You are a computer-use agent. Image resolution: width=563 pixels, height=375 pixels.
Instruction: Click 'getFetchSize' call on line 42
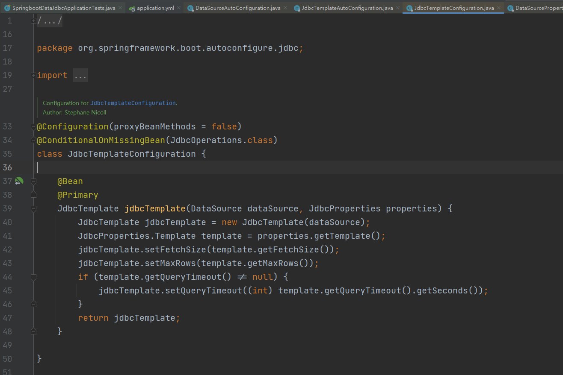[288, 249]
